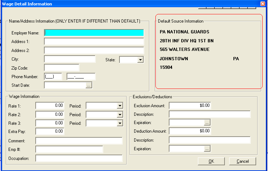The width and height of the screenshot is (268, 171).
Task: Click the Exclusion Amount field
Action: [x=190, y=106]
